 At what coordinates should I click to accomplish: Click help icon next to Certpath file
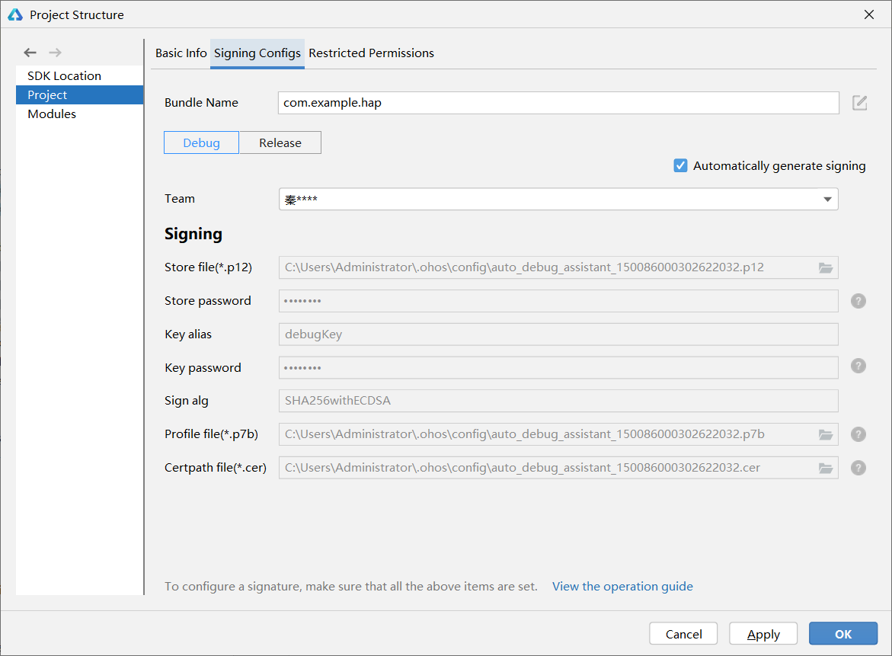pyautogui.click(x=858, y=468)
